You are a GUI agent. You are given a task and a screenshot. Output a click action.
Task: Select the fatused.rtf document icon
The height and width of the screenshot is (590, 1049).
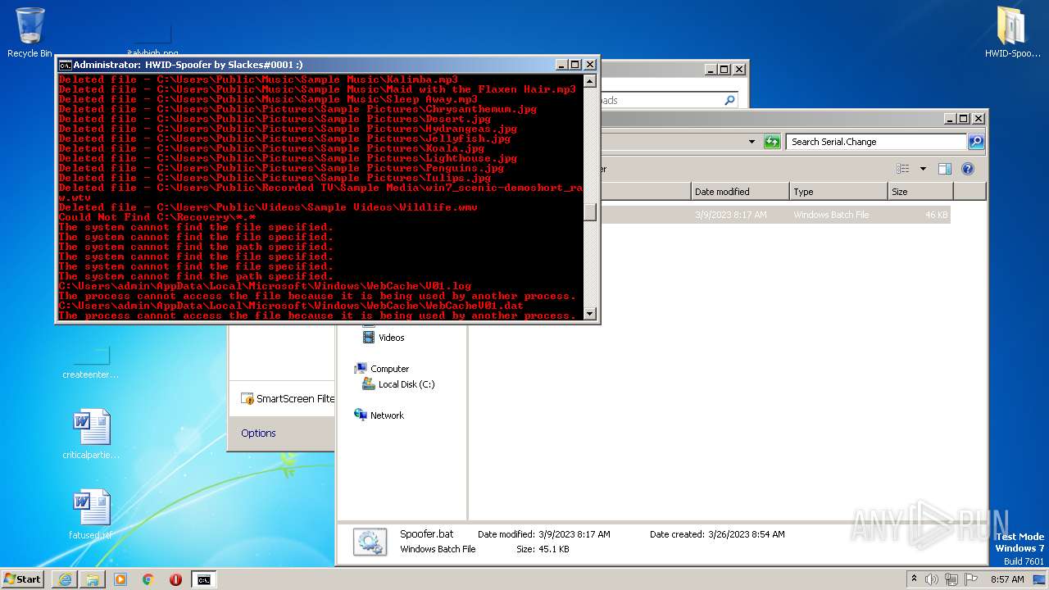(x=91, y=515)
